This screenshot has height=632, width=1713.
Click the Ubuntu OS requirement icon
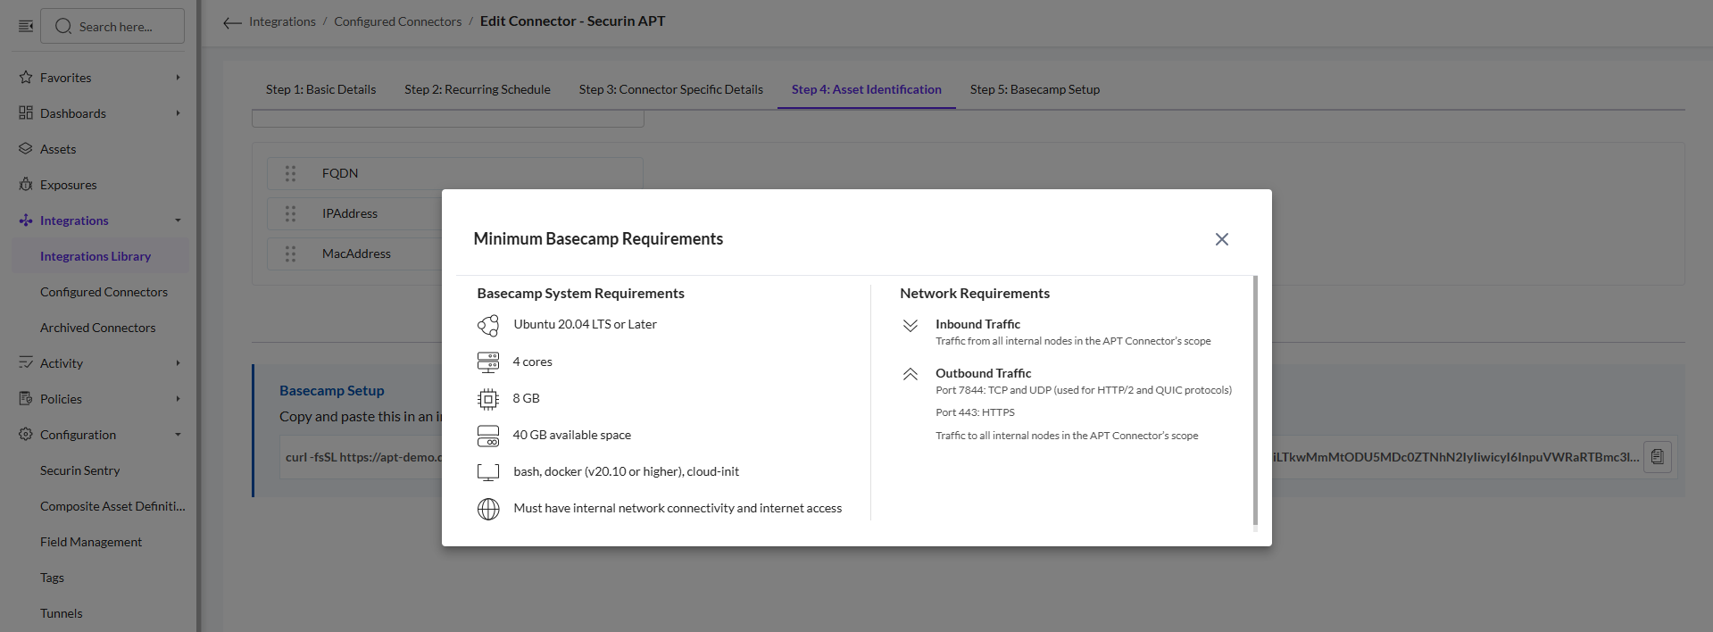tap(488, 325)
